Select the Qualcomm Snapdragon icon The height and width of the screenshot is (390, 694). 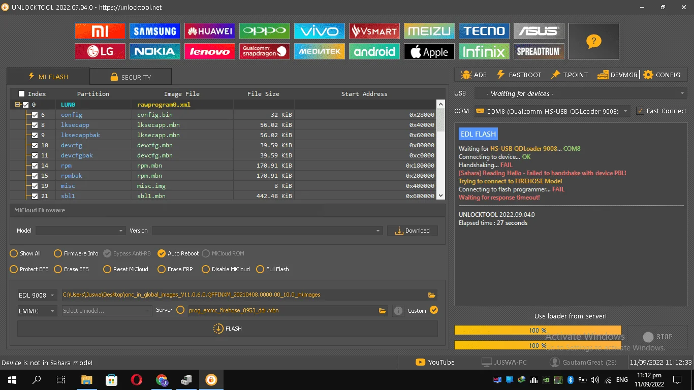tap(265, 51)
